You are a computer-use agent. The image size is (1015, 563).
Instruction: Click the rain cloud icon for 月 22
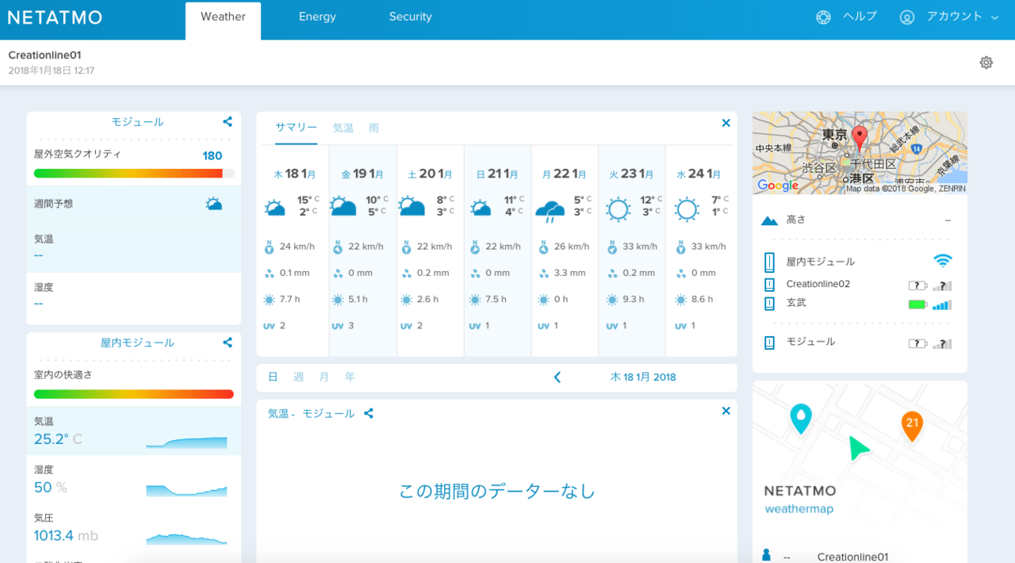click(550, 211)
